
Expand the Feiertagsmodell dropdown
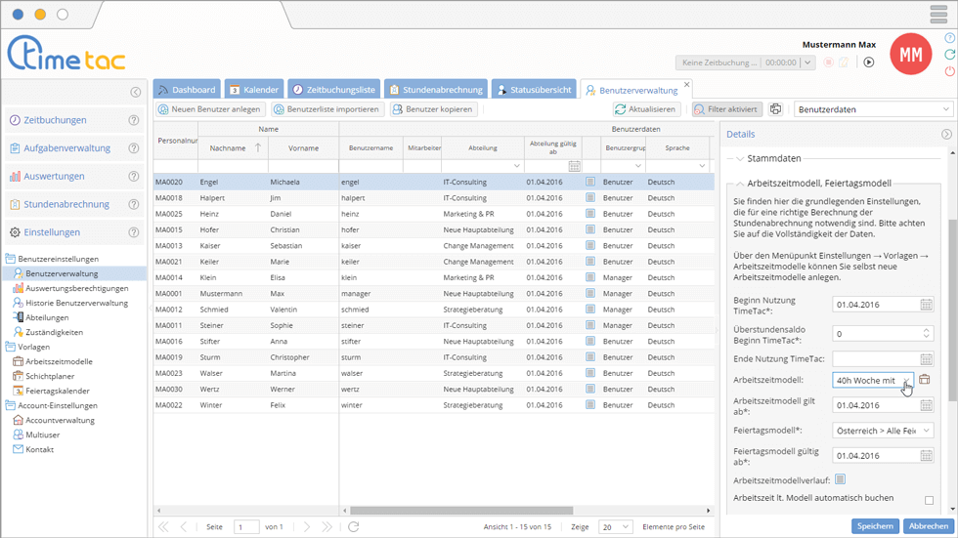pyautogui.click(x=926, y=431)
